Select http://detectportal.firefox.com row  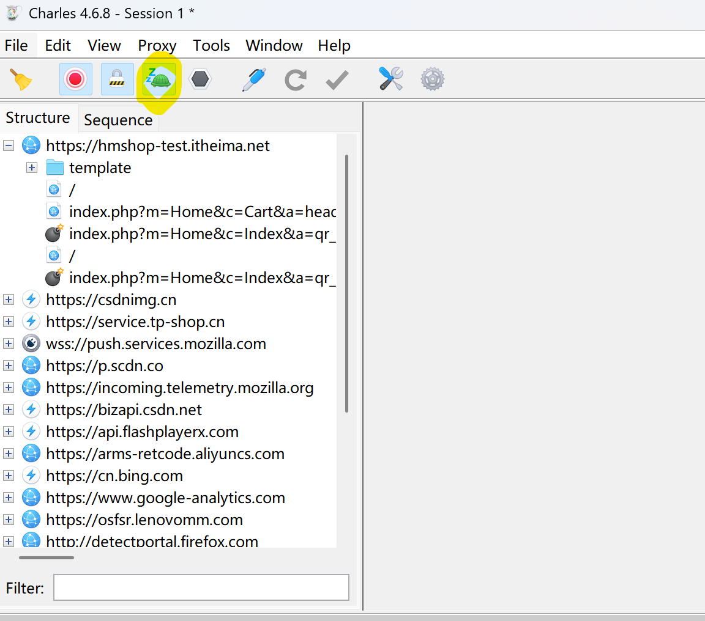(x=152, y=541)
